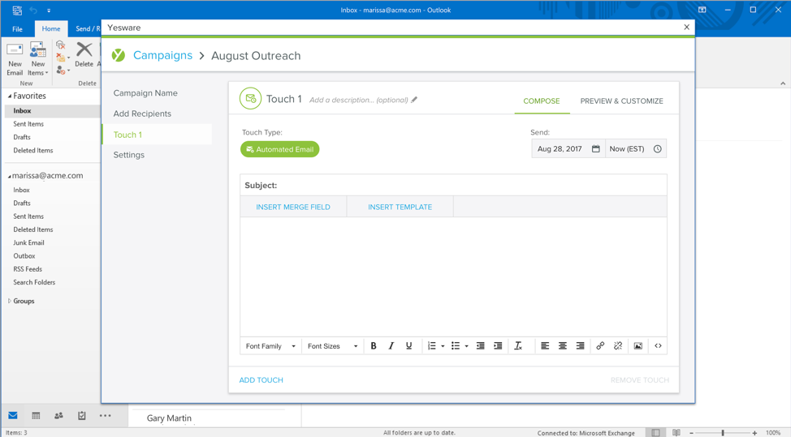Open the File tab in Outlook
This screenshot has height=437, width=791.
tap(17, 28)
